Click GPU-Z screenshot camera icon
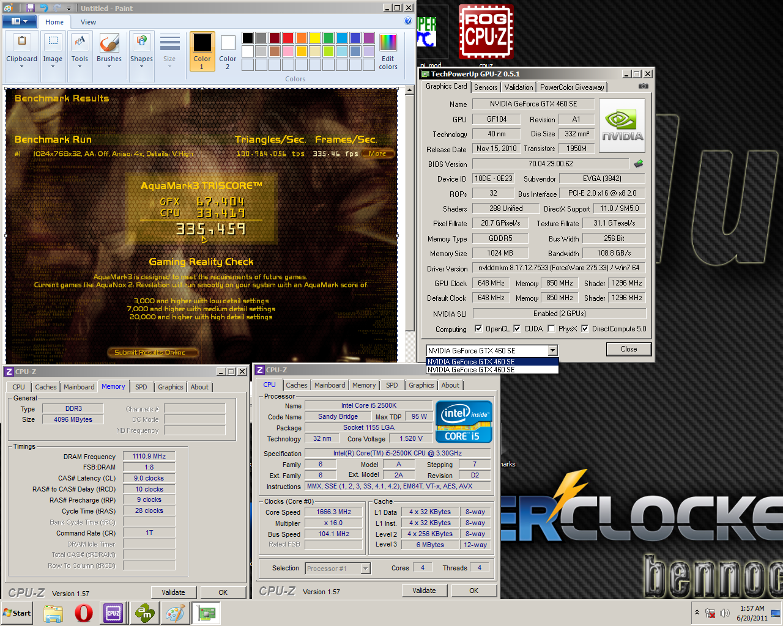 click(x=644, y=86)
